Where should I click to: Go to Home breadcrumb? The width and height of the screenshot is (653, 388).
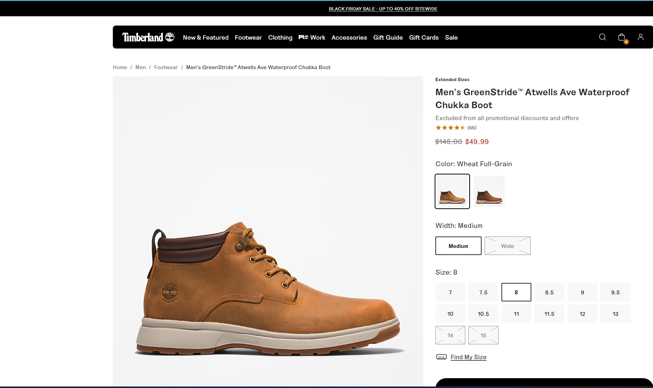(120, 67)
